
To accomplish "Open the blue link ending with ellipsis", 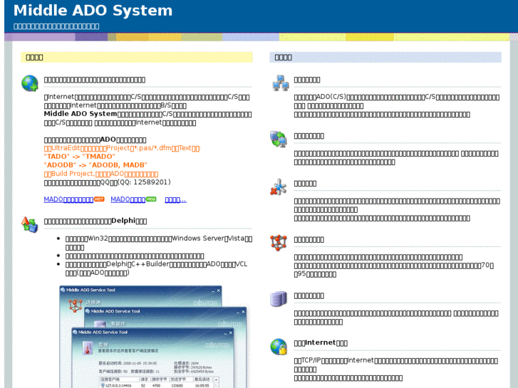I will (176, 200).
